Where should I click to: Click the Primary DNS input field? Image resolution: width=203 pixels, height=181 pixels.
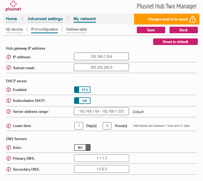click(x=101, y=158)
